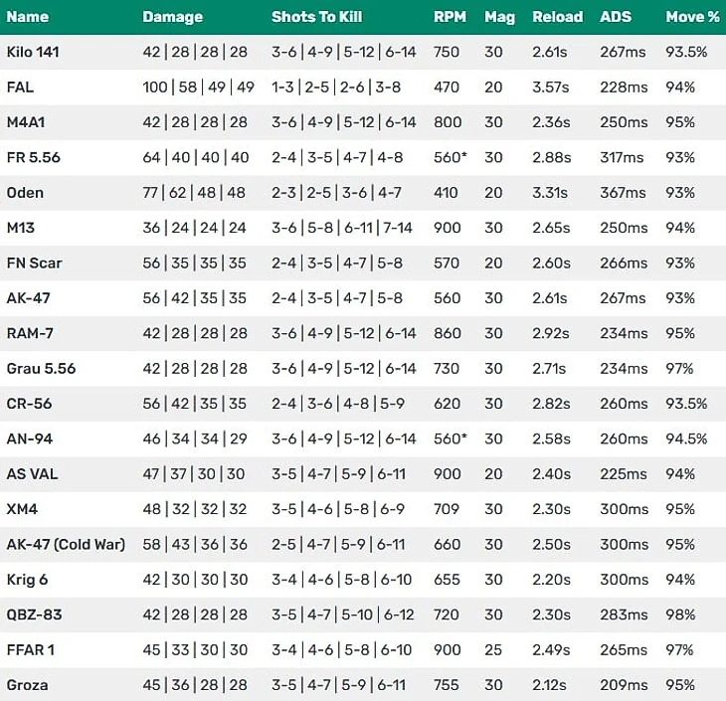Click the QBZ-83 name cell
The image size is (726, 701).
[34, 614]
